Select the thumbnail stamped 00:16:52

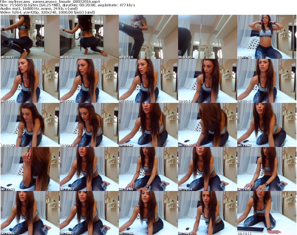(89, 213)
